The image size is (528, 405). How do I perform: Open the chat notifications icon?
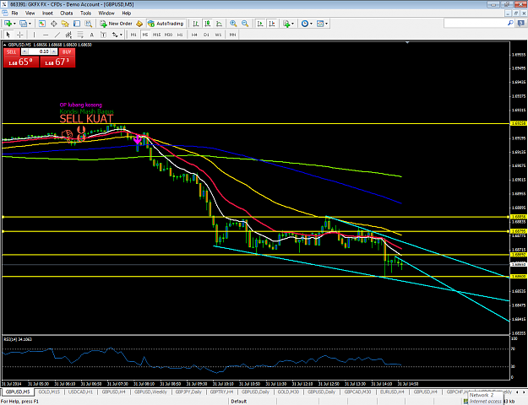point(521,24)
